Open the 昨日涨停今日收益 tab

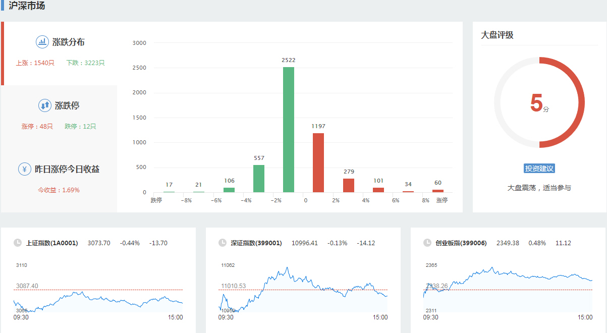point(67,169)
